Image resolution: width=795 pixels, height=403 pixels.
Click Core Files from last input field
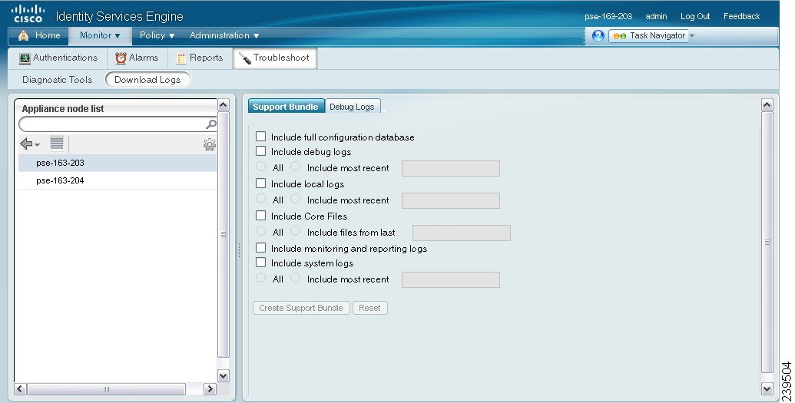pyautogui.click(x=462, y=233)
